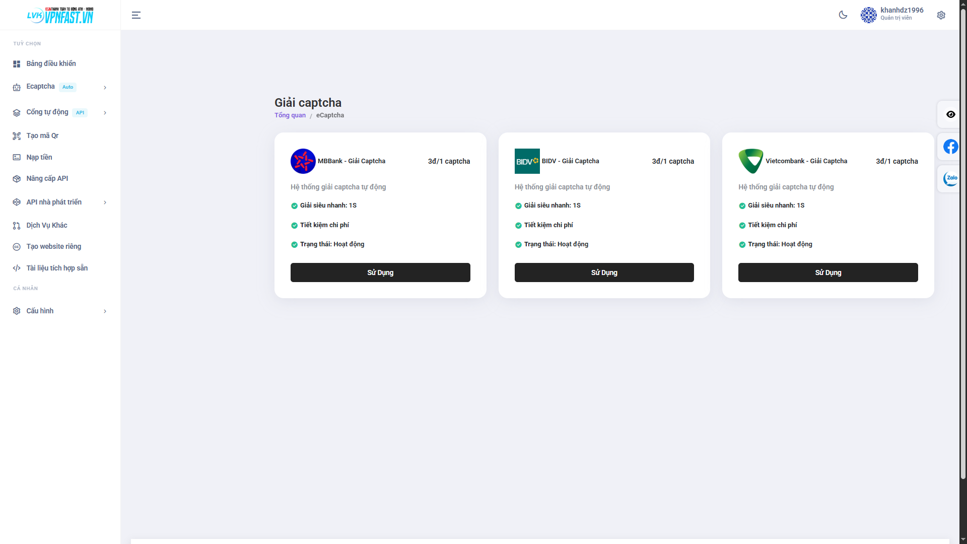Viewport: 967px width, 544px height.
Task: Open the Zalo floating icon
Action: (x=950, y=178)
